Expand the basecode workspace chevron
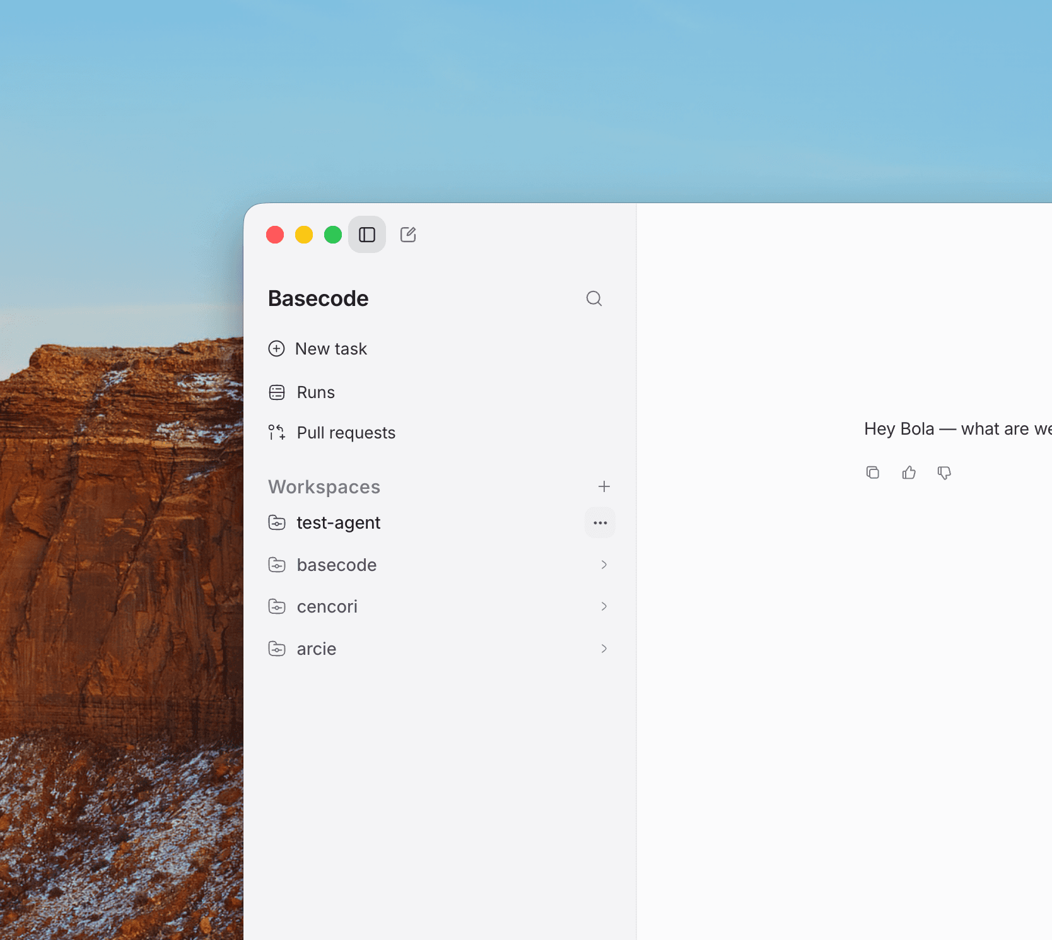 click(x=604, y=565)
